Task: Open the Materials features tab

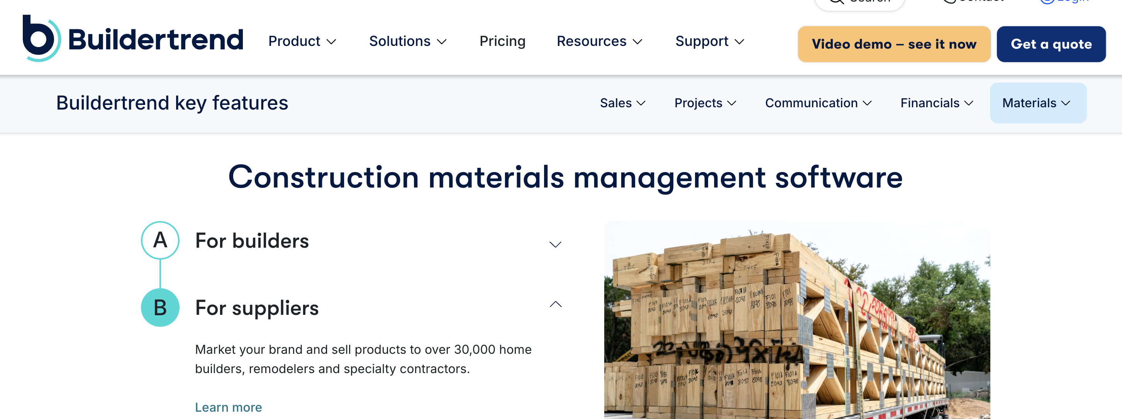Action: (1037, 103)
